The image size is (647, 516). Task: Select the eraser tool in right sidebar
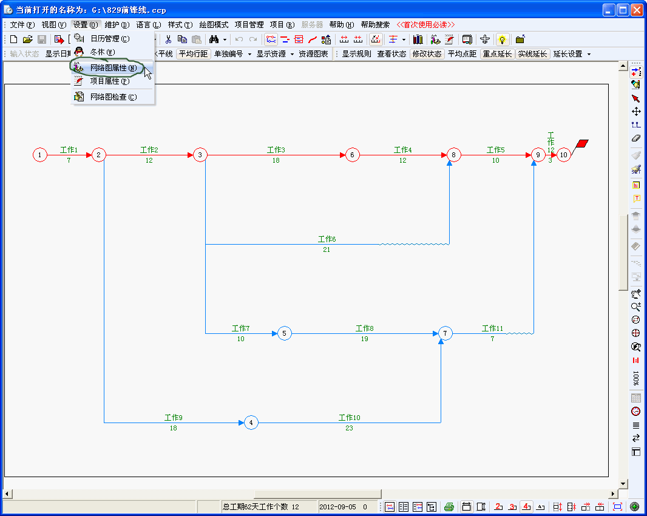pos(636,138)
